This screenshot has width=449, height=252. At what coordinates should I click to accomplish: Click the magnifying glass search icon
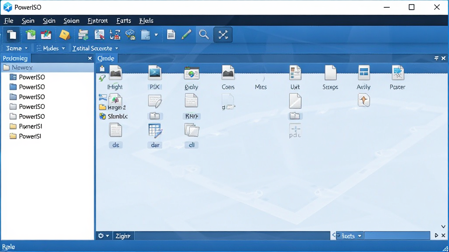204,35
